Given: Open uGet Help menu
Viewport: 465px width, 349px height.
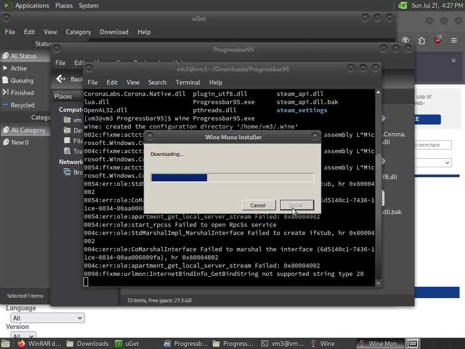Looking at the screenshot, I should click(144, 32).
